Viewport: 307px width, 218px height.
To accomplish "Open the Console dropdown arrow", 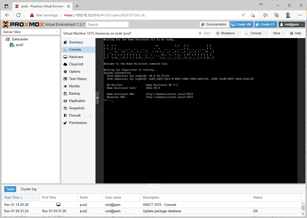I will click(266, 33).
